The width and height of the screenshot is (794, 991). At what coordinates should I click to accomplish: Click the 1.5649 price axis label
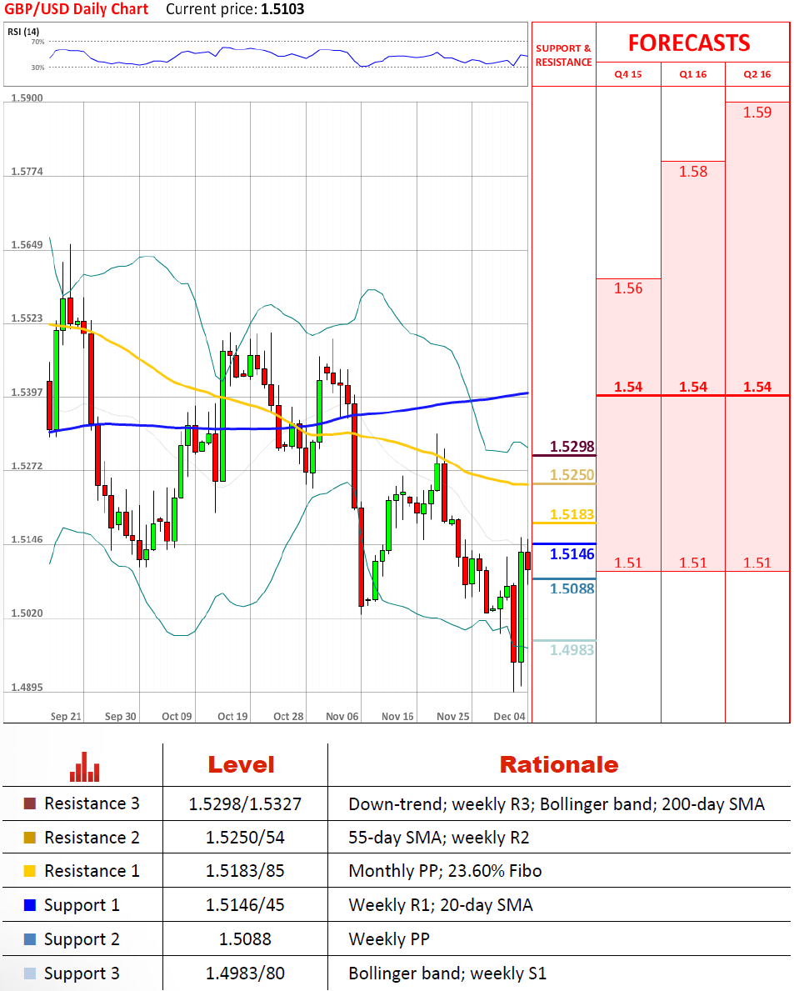27,244
